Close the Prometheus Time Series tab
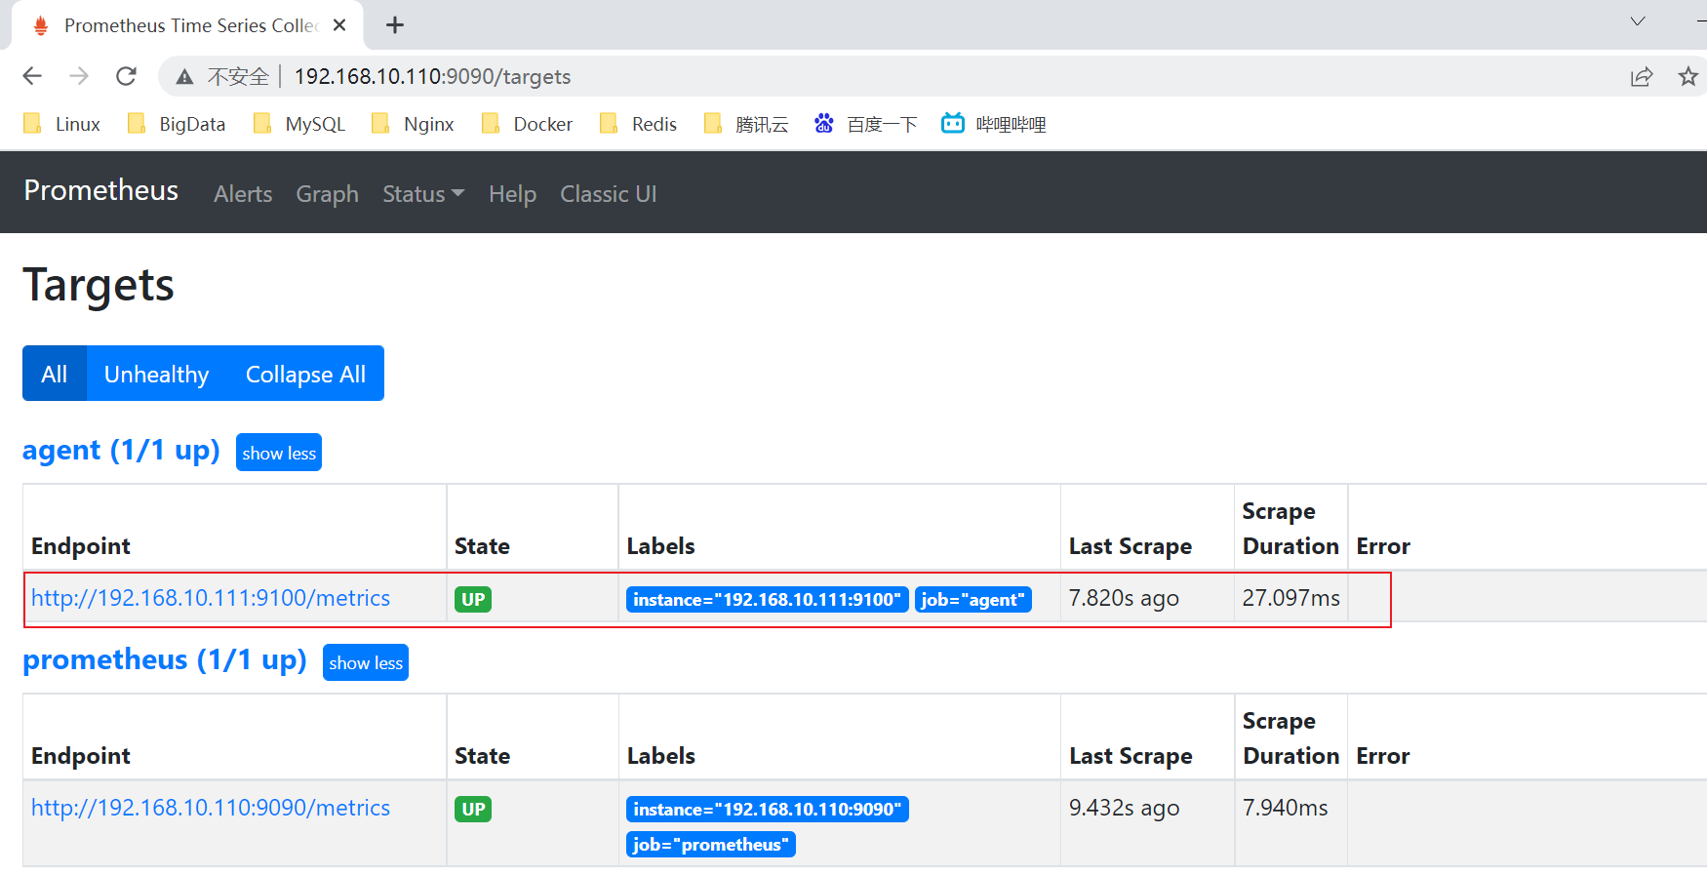Image resolution: width=1707 pixels, height=875 pixels. (339, 25)
